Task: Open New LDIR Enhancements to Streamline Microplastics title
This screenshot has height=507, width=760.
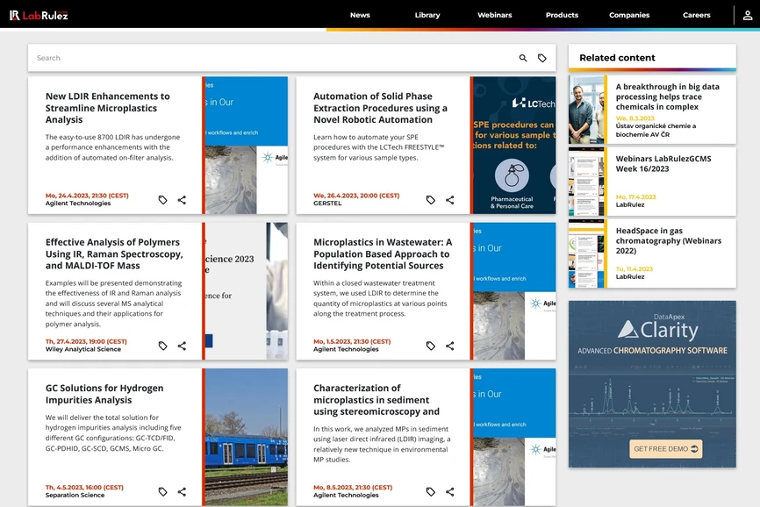Action: point(108,108)
